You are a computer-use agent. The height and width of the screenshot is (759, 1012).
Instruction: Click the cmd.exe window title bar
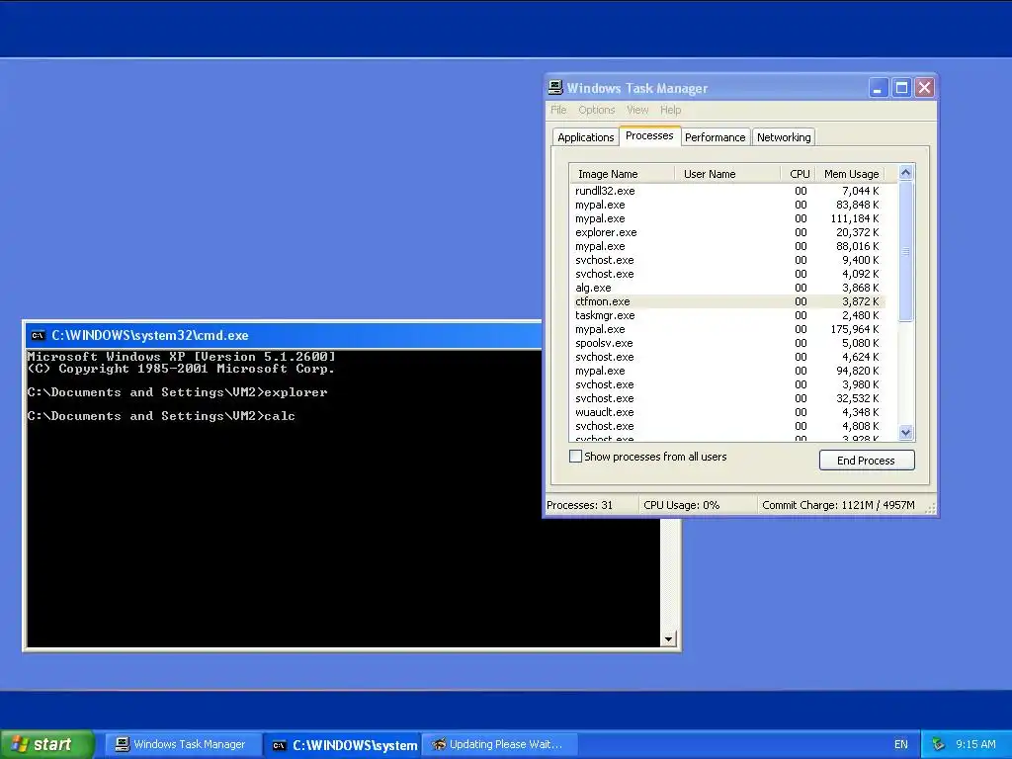click(284, 336)
